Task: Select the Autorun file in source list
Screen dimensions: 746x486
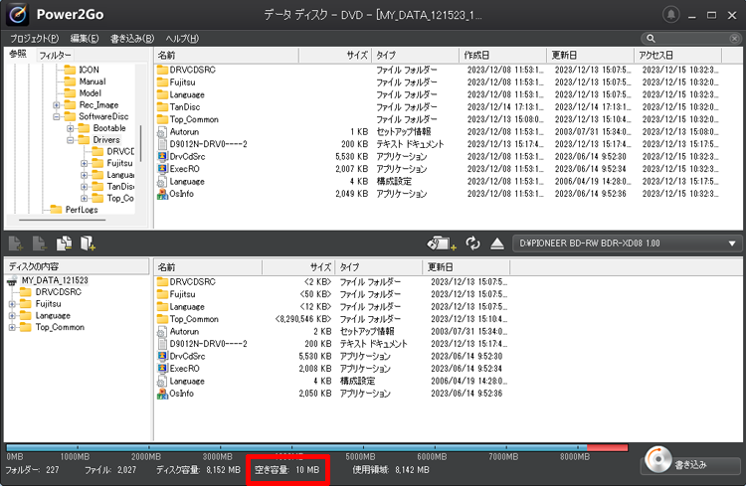Action: click(x=184, y=131)
